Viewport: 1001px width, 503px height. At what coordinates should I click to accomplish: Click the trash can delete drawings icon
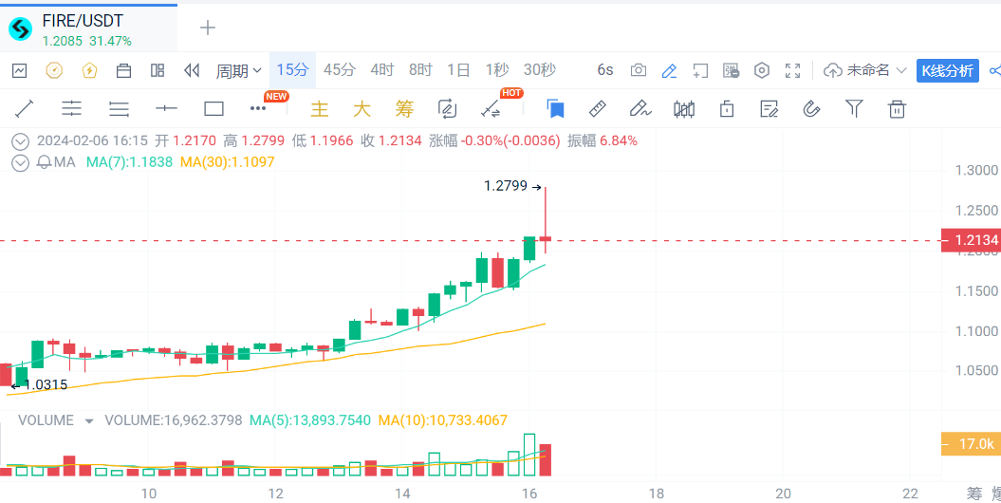pyautogui.click(x=897, y=109)
